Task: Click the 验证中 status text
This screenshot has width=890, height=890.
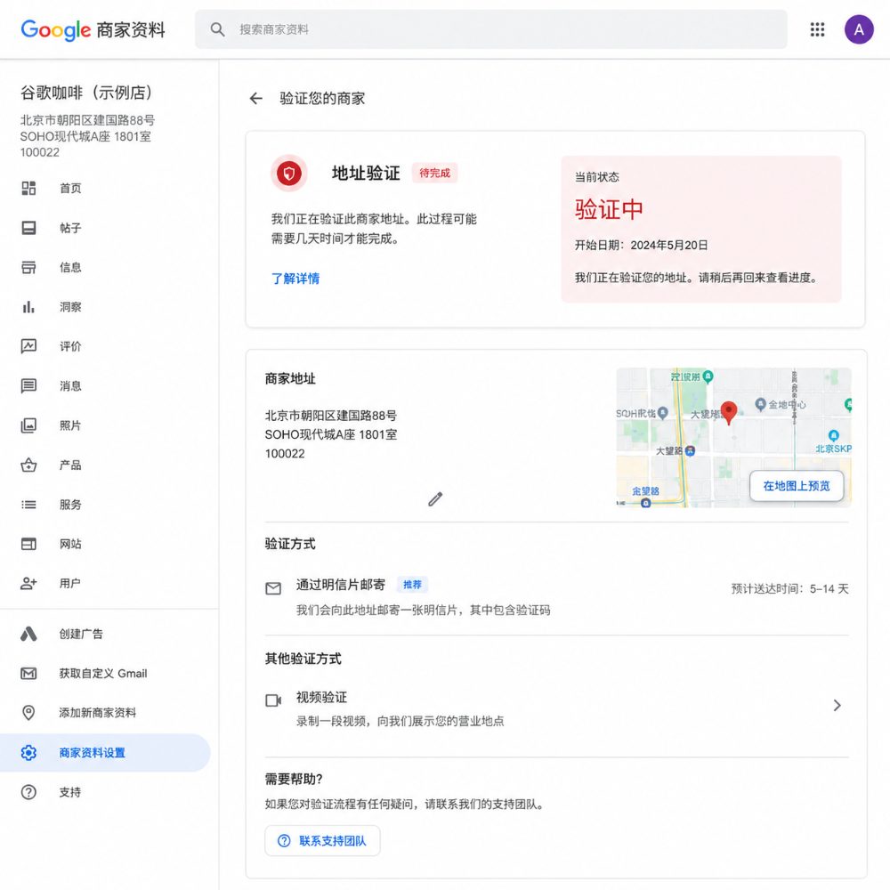Action: coord(609,209)
